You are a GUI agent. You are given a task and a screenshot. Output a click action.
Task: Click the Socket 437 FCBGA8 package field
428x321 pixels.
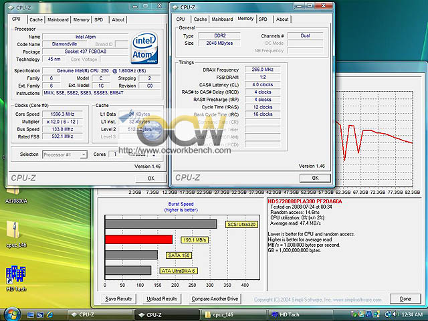tap(86, 51)
